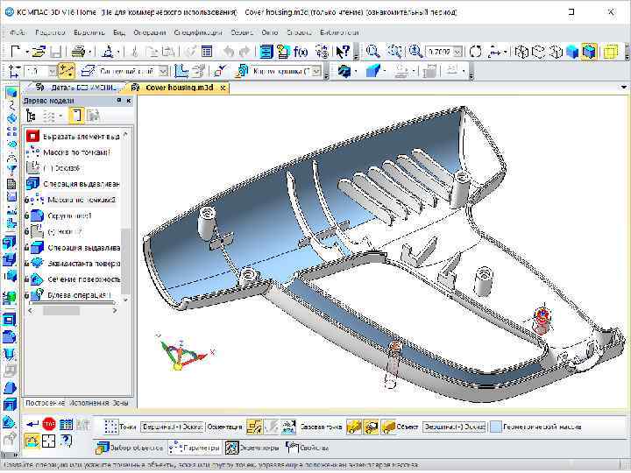Toggle shaded with edges display mode
Screen dimensions: 631x473
[x=589, y=52]
